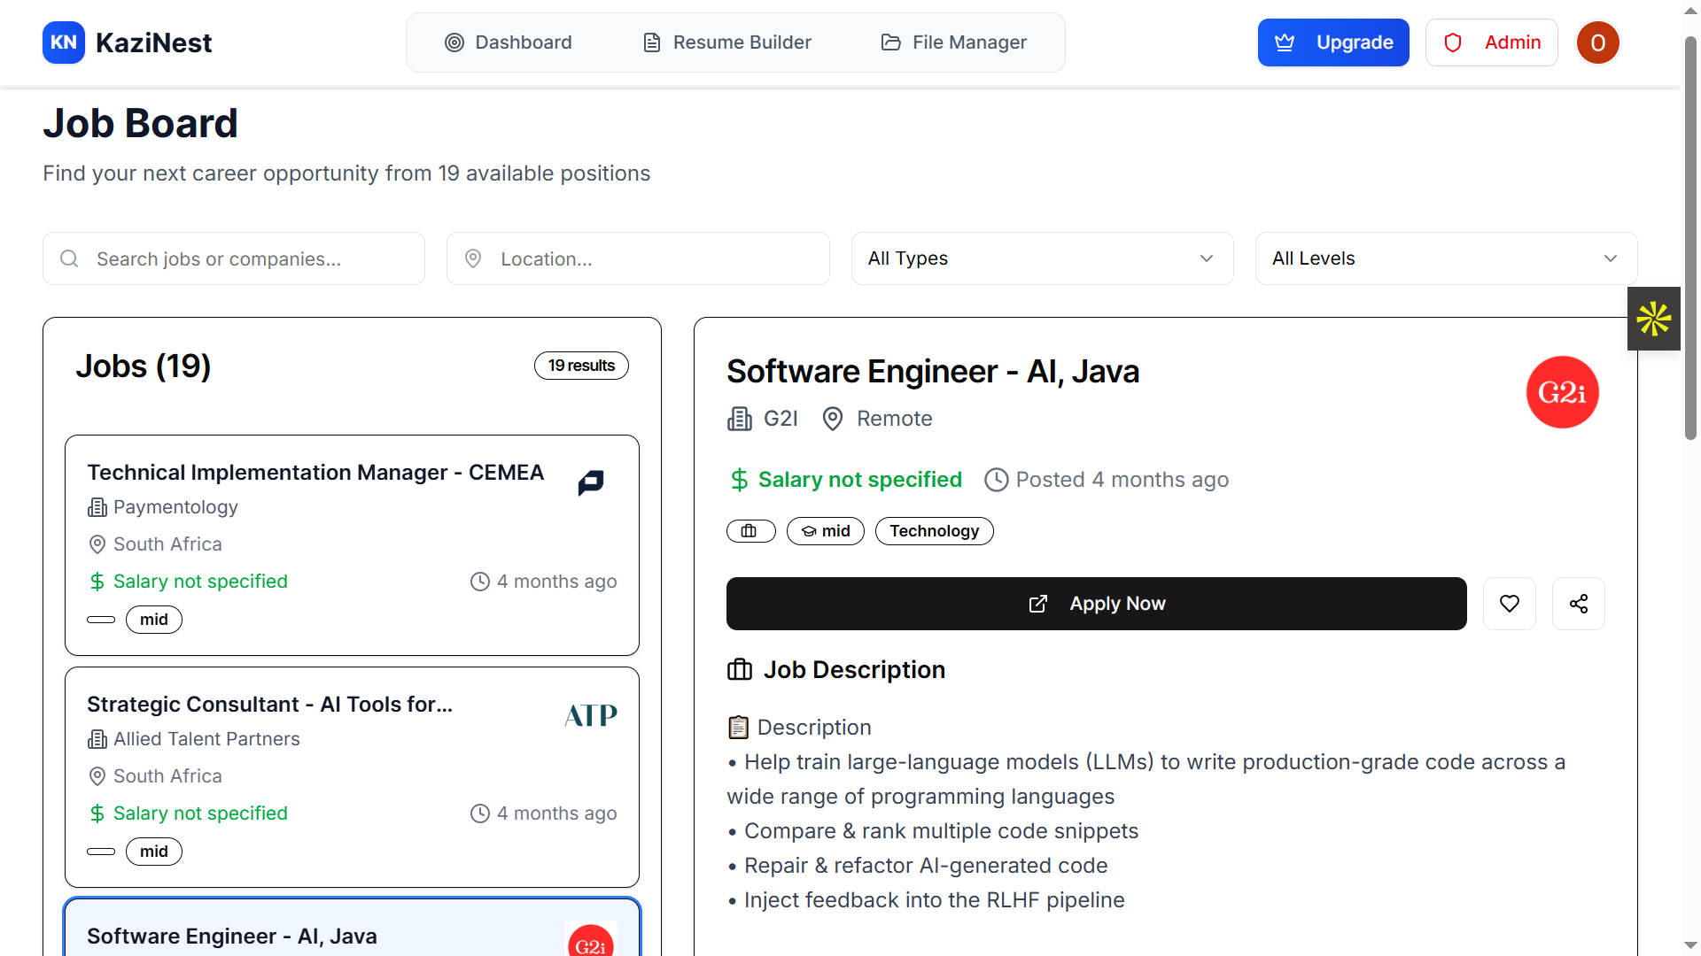The height and width of the screenshot is (956, 1701).
Task: Click the G2i company logo
Action: pyautogui.click(x=1562, y=392)
